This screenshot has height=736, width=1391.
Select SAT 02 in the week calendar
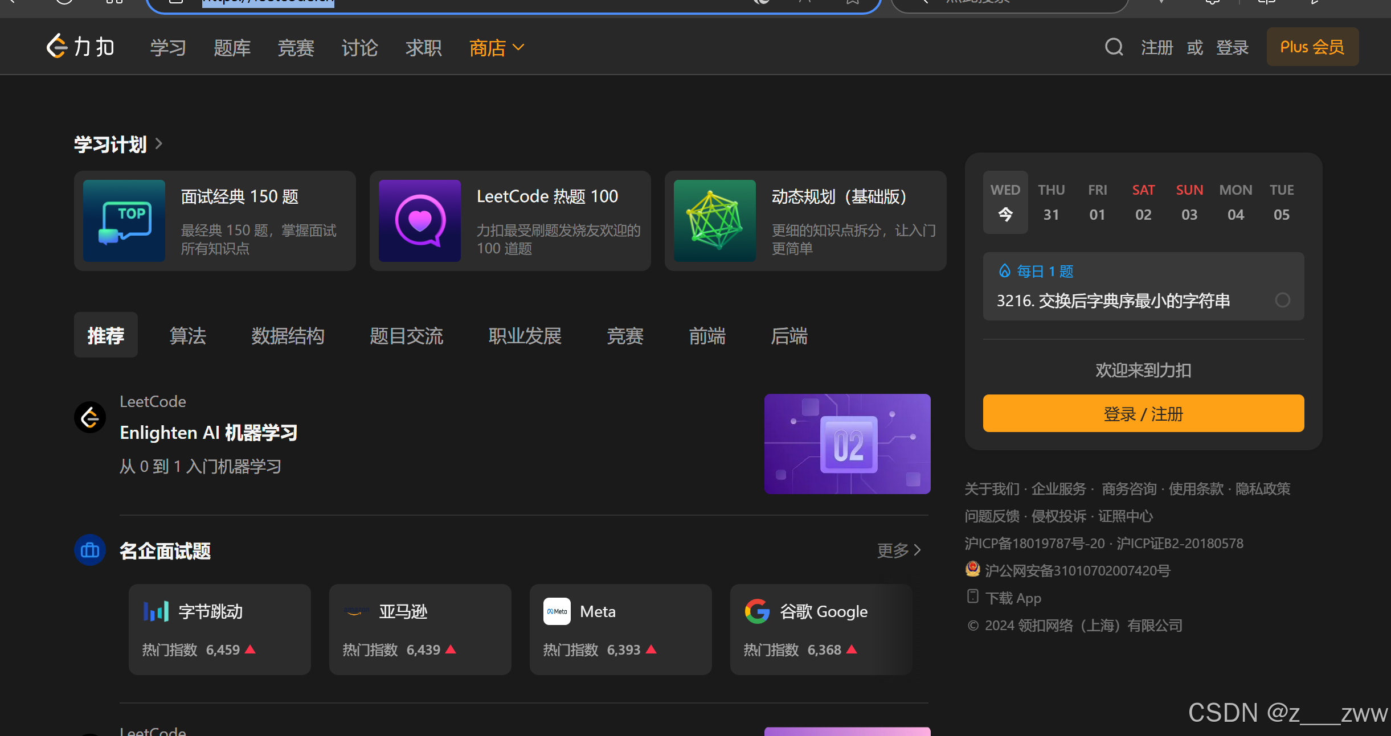pos(1143,202)
